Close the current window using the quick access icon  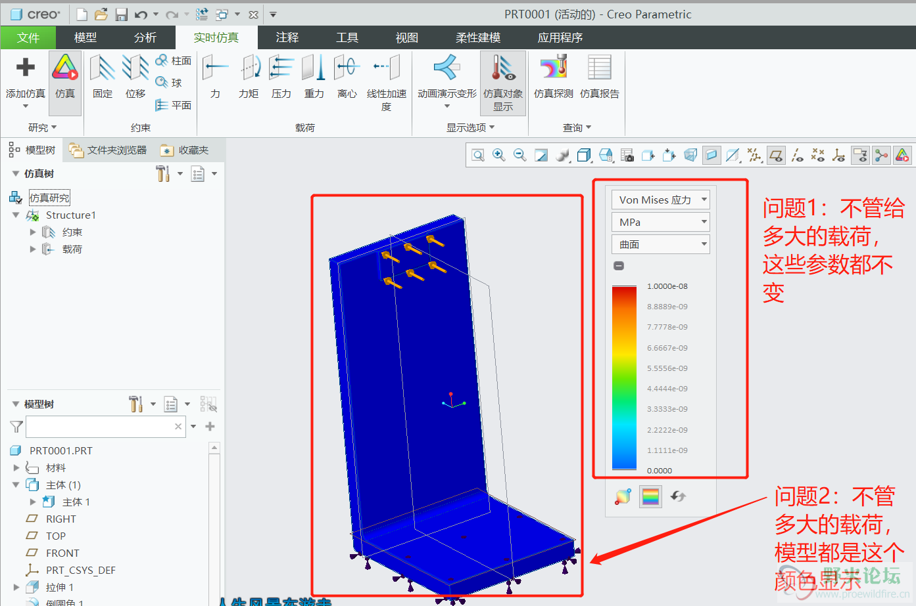(x=253, y=14)
